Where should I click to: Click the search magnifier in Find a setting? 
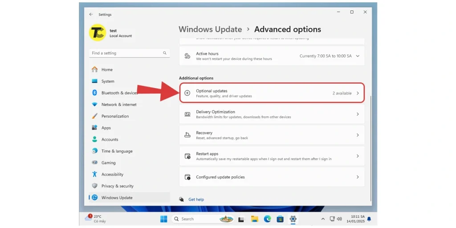click(165, 53)
